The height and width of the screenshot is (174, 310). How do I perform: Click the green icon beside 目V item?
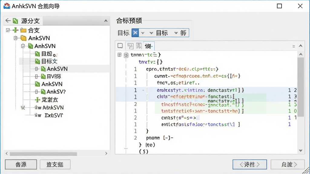[43, 76]
